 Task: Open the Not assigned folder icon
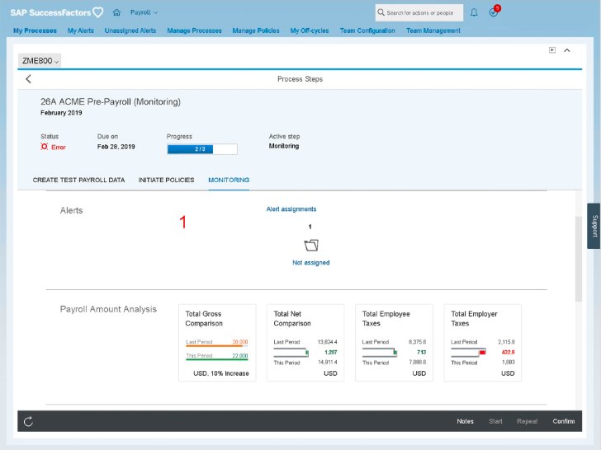pos(311,246)
